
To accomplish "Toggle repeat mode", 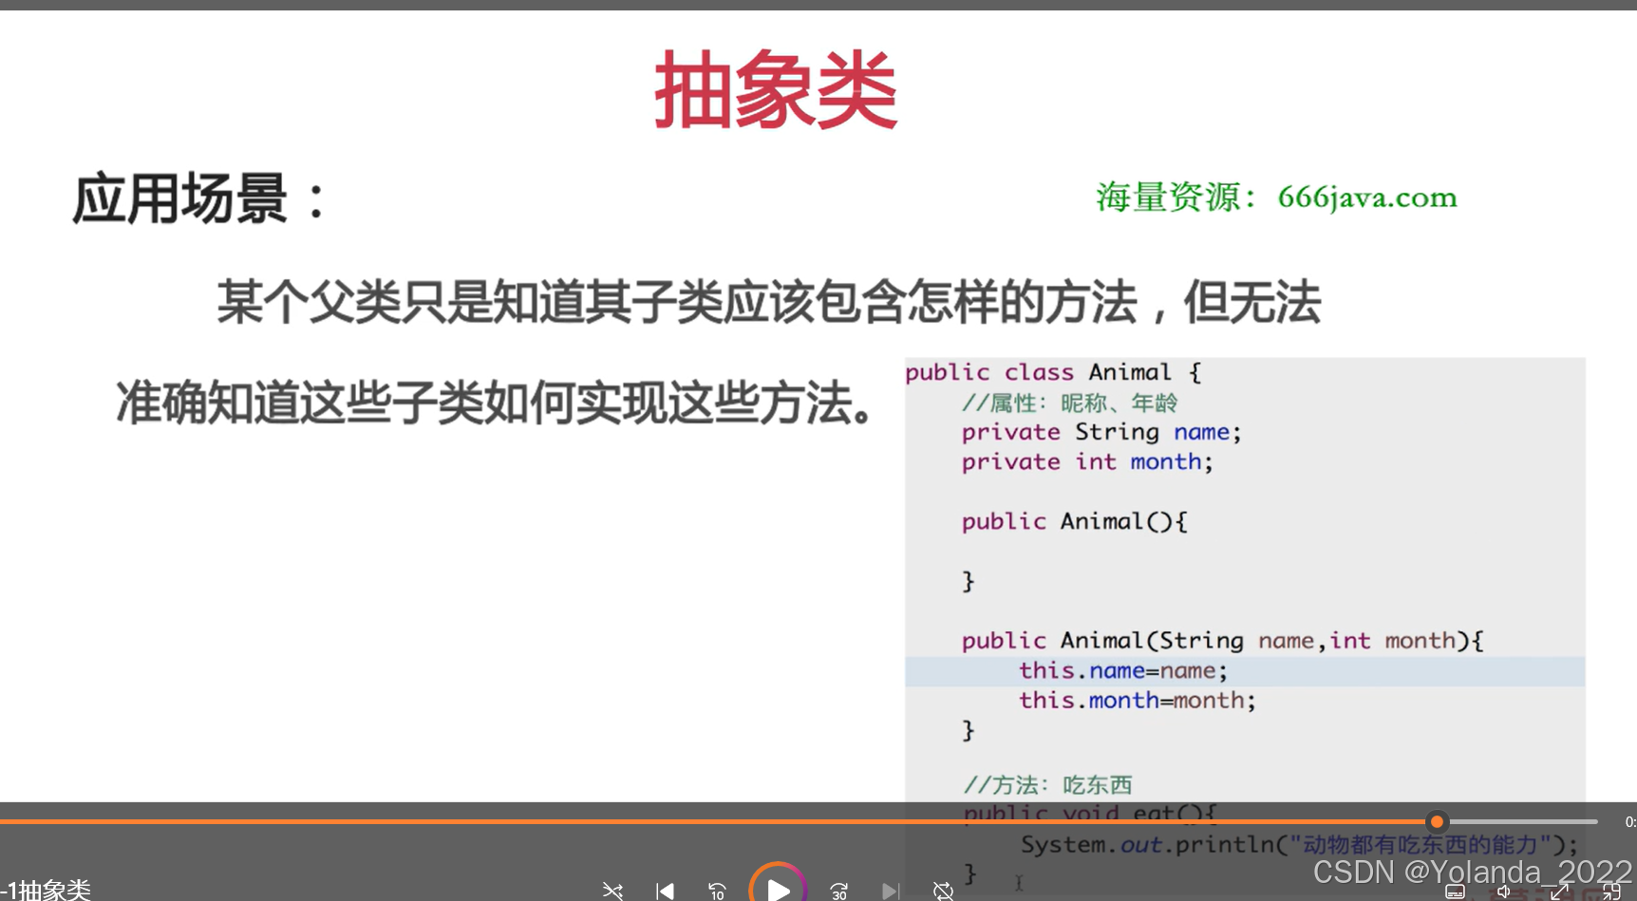I will 943,891.
